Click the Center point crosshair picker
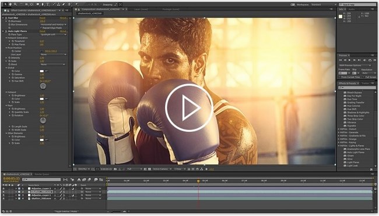The height and width of the screenshot is (216, 379). coord(41,51)
